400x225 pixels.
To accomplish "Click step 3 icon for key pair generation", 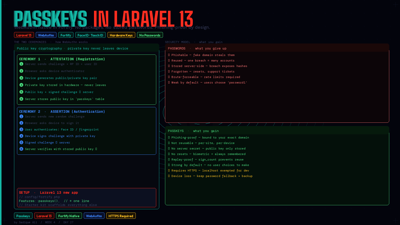I will point(21,78).
